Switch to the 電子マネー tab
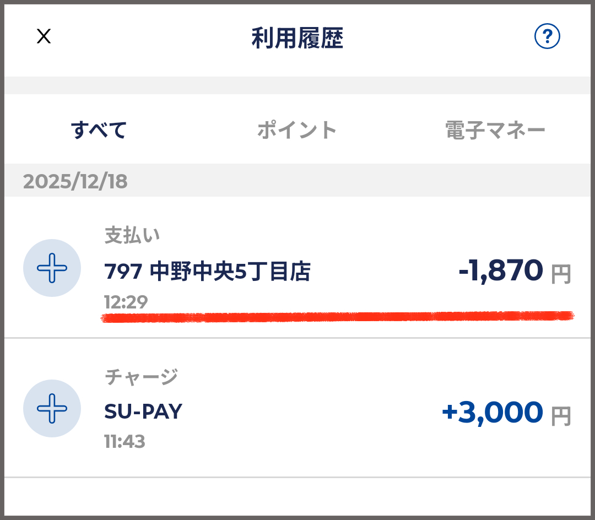This screenshot has height=520, width=595. point(495,130)
